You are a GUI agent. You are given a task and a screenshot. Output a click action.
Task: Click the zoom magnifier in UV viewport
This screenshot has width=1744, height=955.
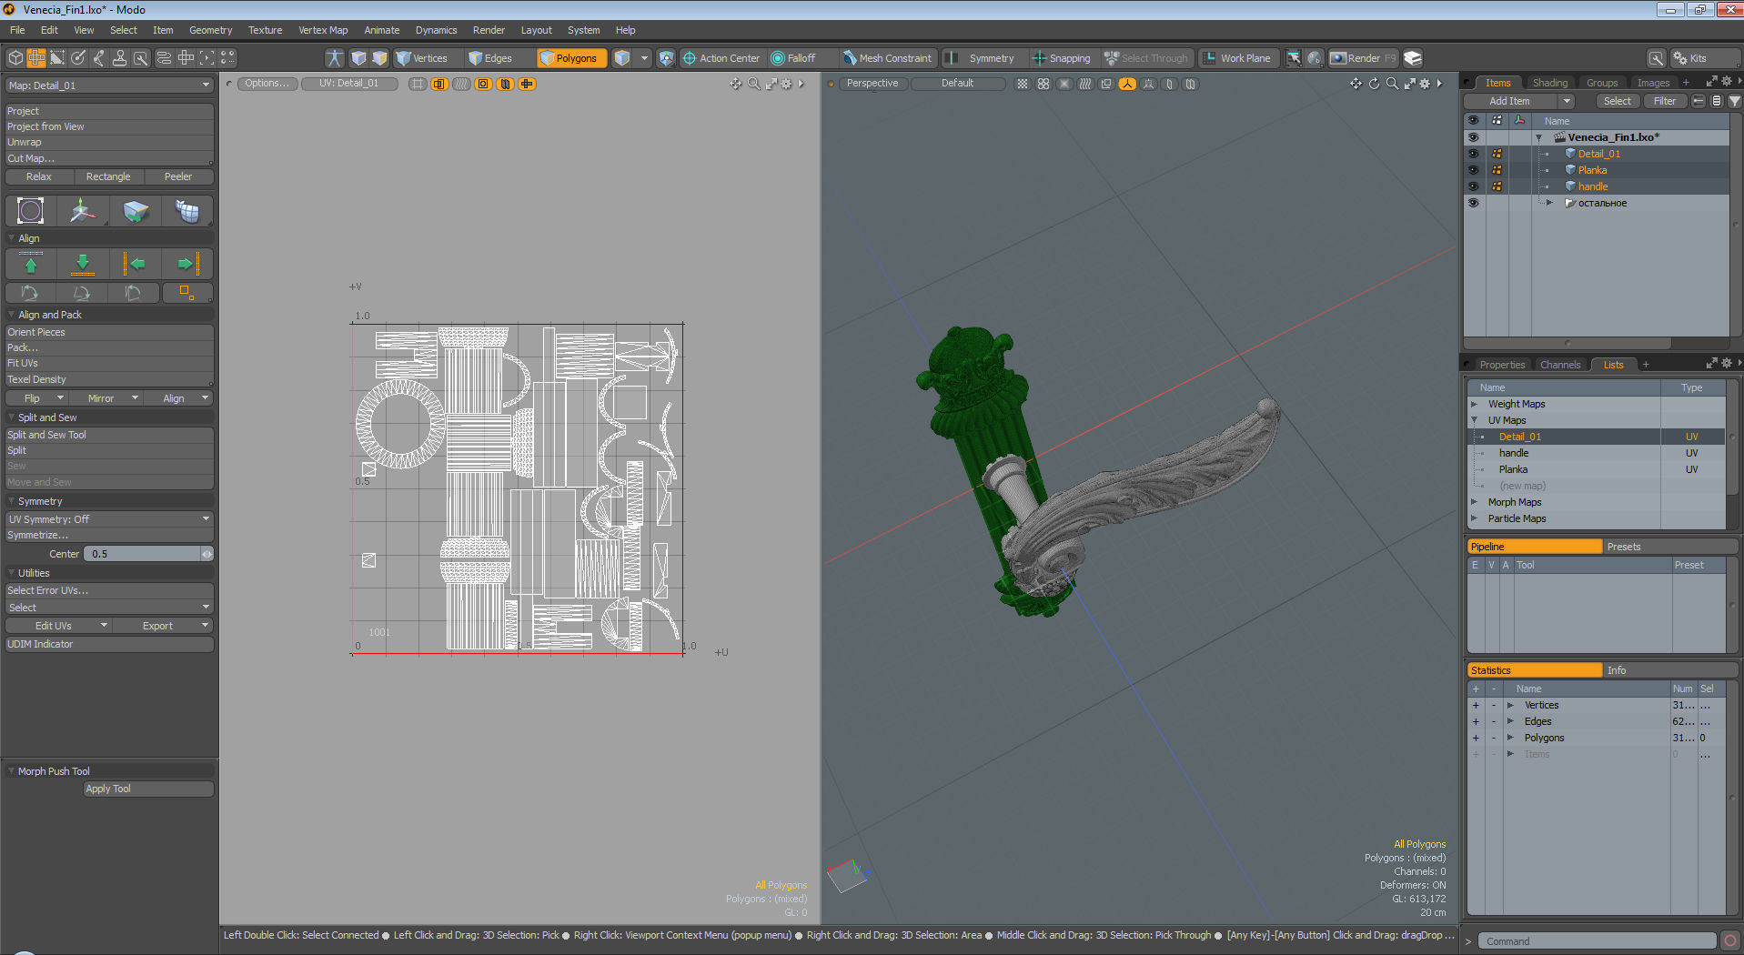pos(753,84)
